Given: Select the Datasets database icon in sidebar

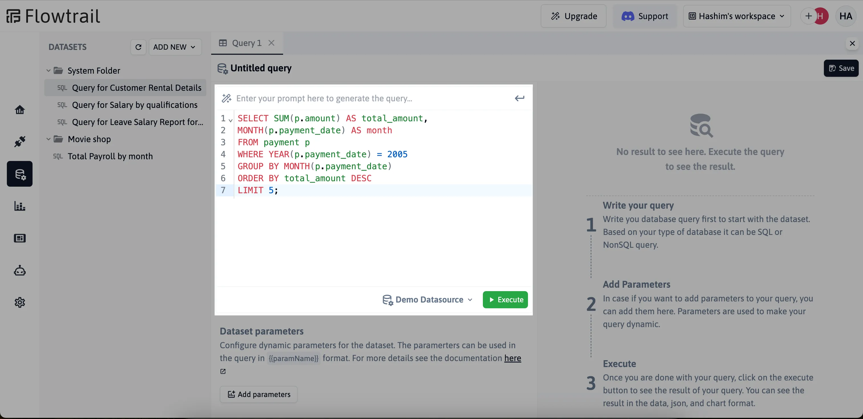Looking at the screenshot, I should pos(20,174).
